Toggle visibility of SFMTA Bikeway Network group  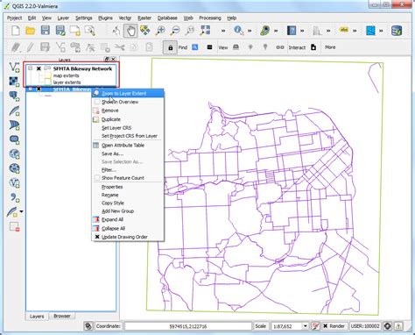click(39, 68)
